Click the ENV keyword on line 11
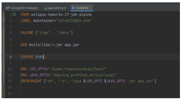This screenshot has width=182, height=100. point(24,75)
